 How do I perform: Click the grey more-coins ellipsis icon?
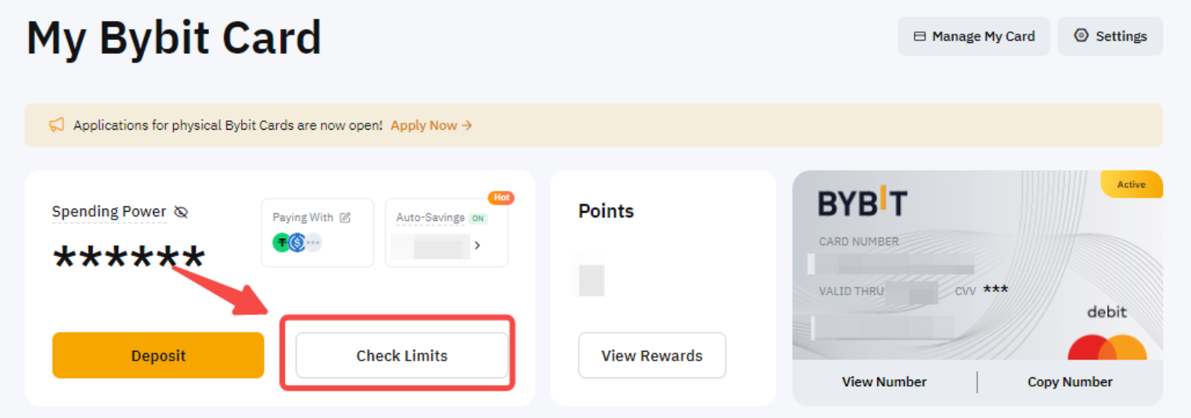tap(313, 242)
